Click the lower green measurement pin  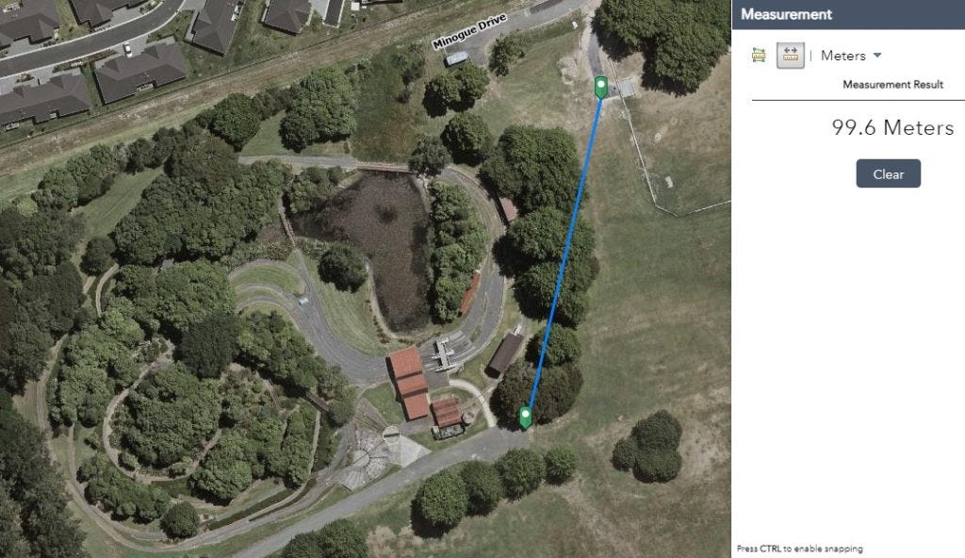pyautogui.click(x=525, y=417)
